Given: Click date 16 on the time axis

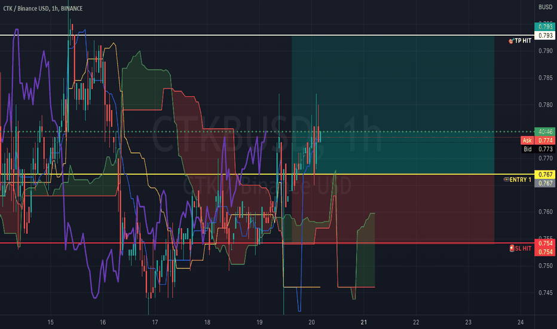Looking at the screenshot, I should pyautogui.click(x=103, y=322).
